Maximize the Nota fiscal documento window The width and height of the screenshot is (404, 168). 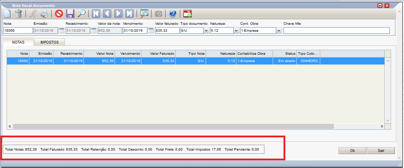[x=380, y=6]
